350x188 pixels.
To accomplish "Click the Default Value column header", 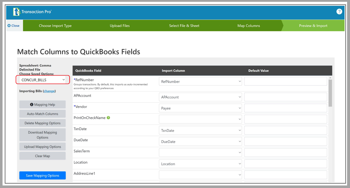I will point(258,71).
